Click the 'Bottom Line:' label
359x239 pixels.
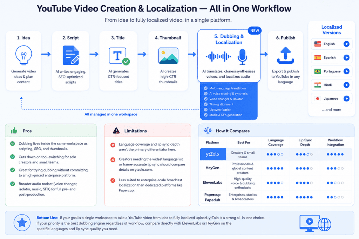click(x=47, y=218)
